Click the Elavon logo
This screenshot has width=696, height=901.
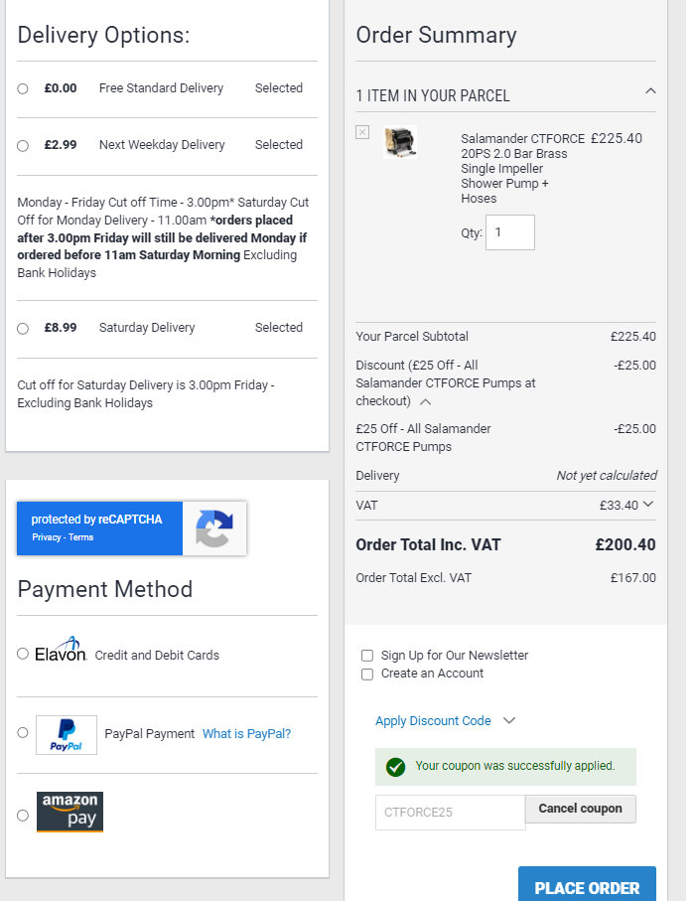tap(61, 650)
